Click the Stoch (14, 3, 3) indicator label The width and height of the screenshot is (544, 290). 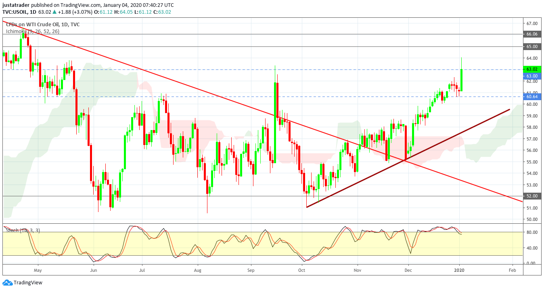click(22, 230)
